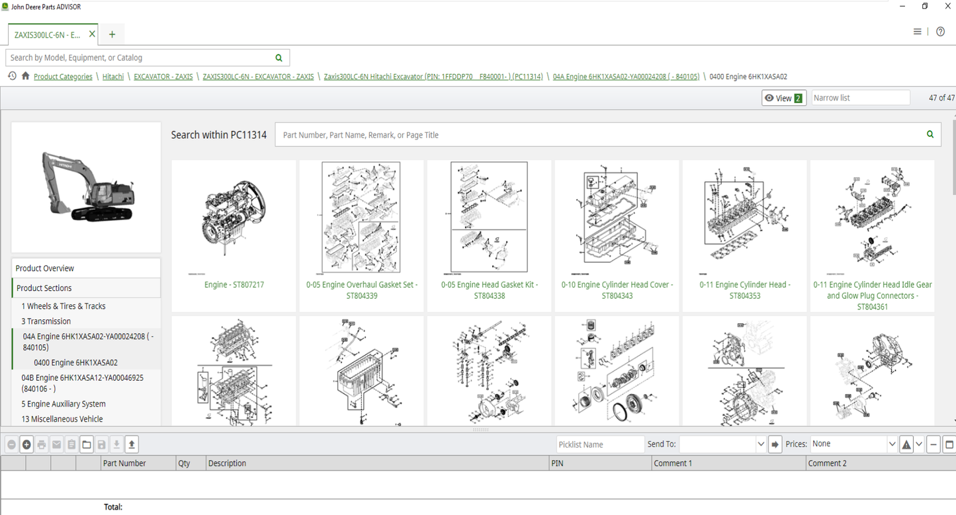The image size is (956, 515).
Task: Click Hitachi breadcrumb link
Action: point(113,77)
